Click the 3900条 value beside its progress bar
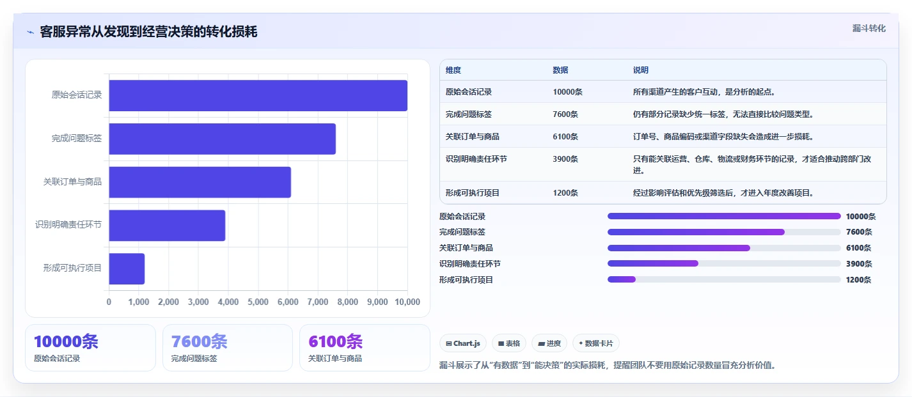The height and width of the screenshot is (397, 912). pyautogui.click(x=858, y=263)
